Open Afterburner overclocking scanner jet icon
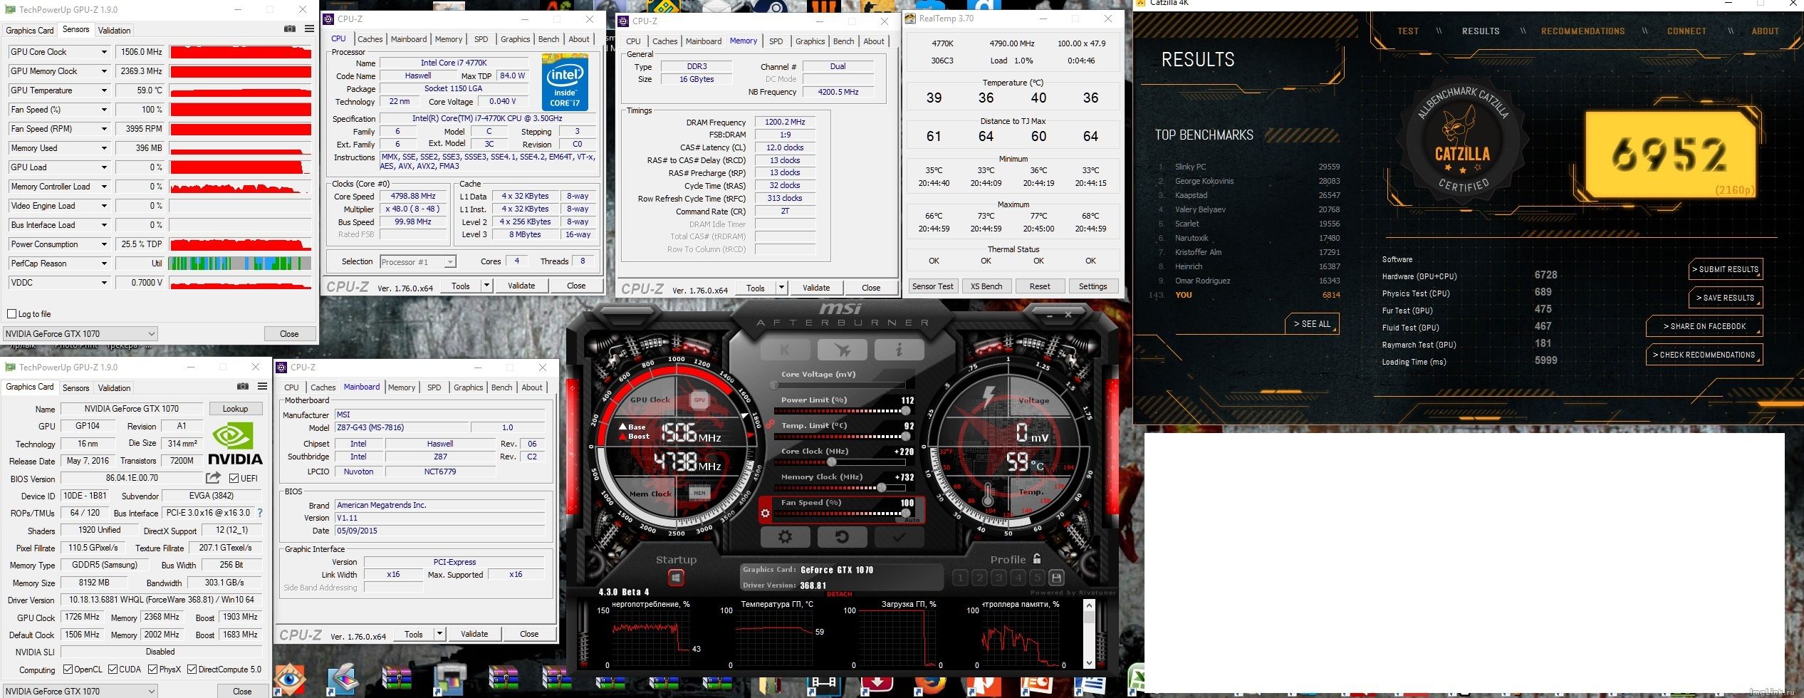 842,350
